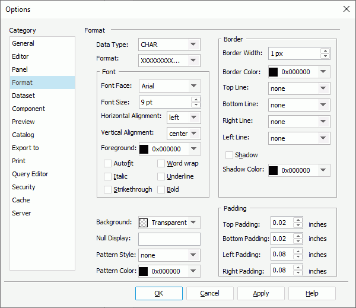Open the Query Editor category
The height and width of the screenshot is (308, 356).
[42, 174]
